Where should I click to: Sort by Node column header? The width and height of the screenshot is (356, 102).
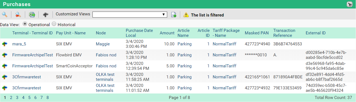click(101, 33)
